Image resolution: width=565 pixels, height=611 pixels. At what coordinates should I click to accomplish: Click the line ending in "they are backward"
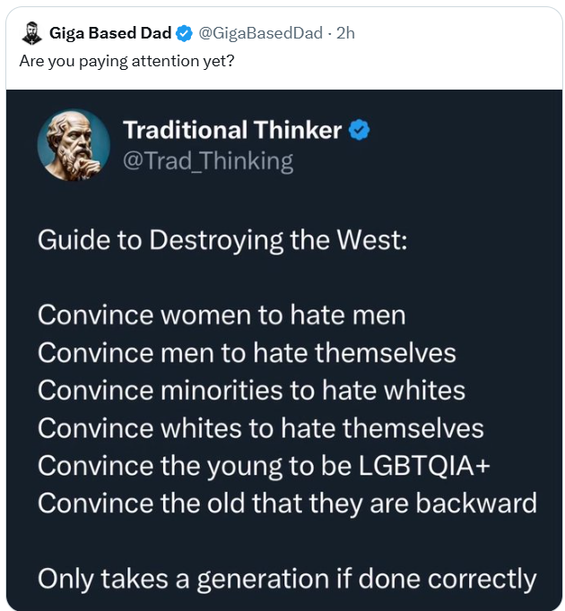[287, 503]
